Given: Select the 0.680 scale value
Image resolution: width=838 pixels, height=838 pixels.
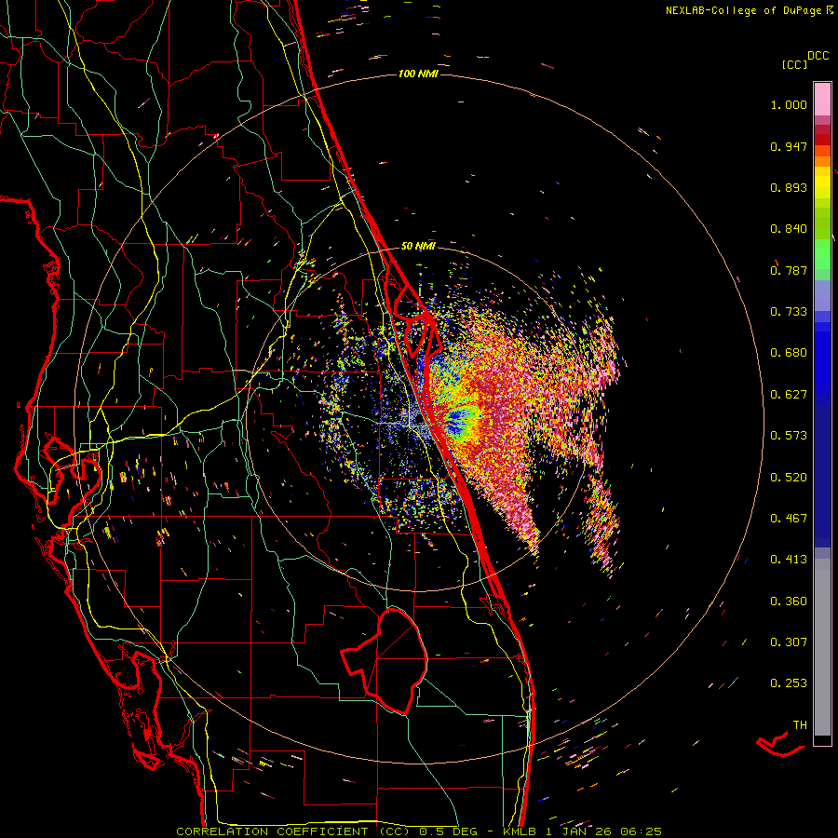Looking at the screenshot, I should 789,353.
